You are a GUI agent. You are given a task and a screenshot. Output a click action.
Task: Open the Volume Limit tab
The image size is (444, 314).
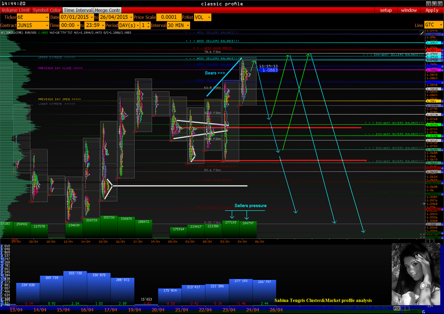click(15, 10)
